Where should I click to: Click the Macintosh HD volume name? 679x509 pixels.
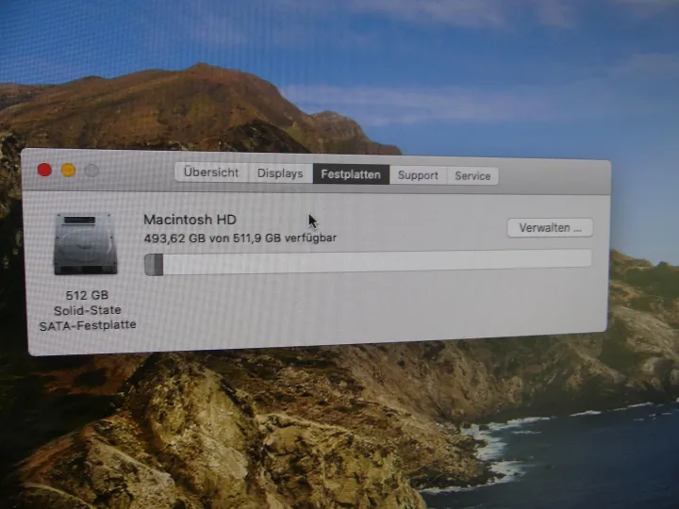pyautogui.click(x=190, y=220)
